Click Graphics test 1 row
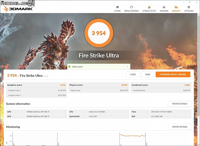Viewport: 200px width, 146px height. tap(37, 90)
